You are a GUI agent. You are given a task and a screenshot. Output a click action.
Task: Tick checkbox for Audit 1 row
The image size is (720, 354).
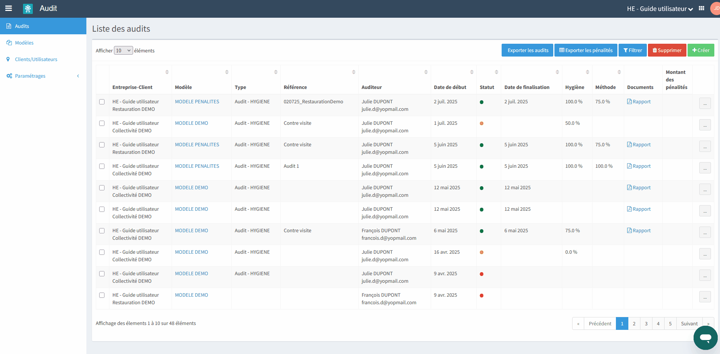pyautogui.click(x=102, y=166)
